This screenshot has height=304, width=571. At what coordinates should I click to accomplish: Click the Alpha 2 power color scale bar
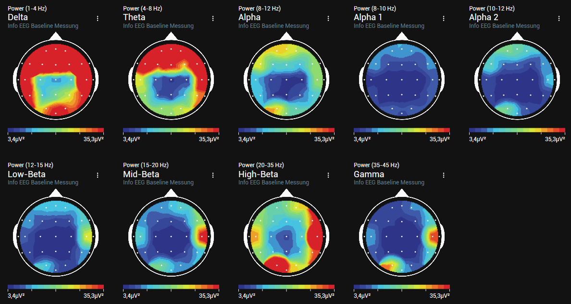pyautogui.click(x=517, y=129)
